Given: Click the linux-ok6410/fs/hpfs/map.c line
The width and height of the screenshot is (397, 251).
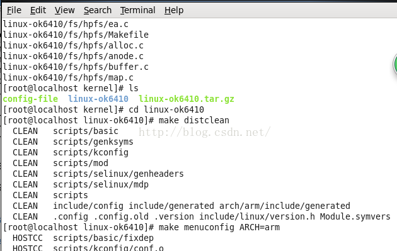Looking at the screenshot, I should pyautogui.click(x=68, y=77).
